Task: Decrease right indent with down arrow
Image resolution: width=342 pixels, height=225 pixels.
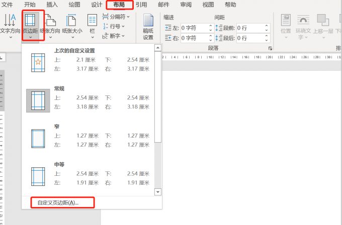Action: (210, 40)
